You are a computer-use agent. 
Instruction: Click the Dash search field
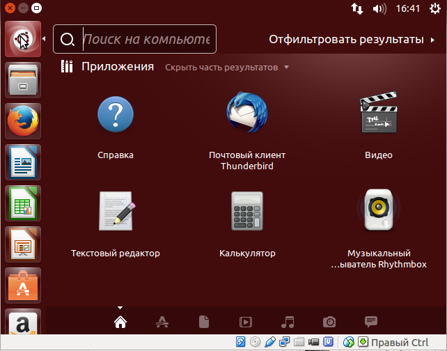[134, 39]
